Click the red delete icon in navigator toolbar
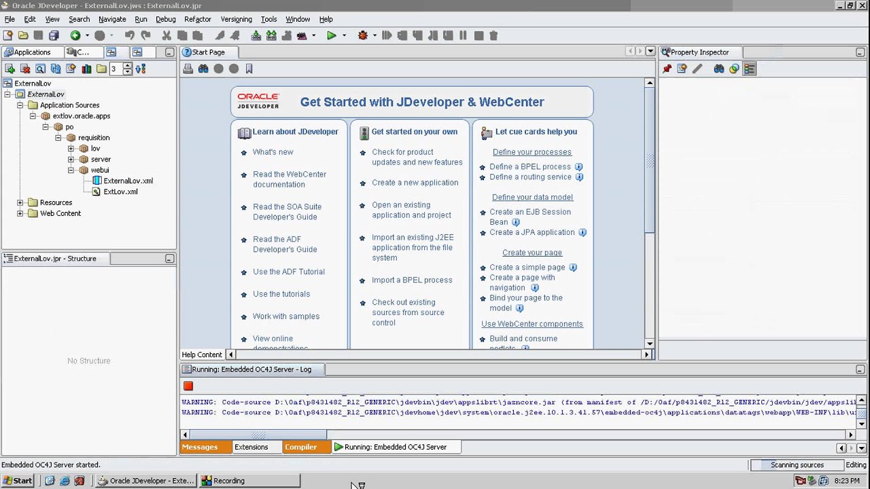This screenshot has width=870, height=489. coord(25,69)
